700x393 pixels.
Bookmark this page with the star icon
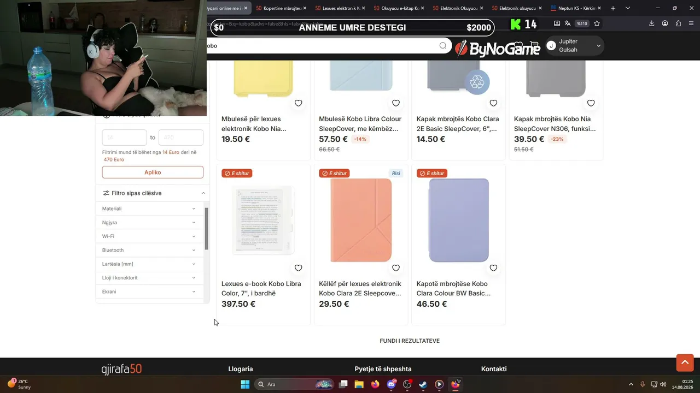597,23
